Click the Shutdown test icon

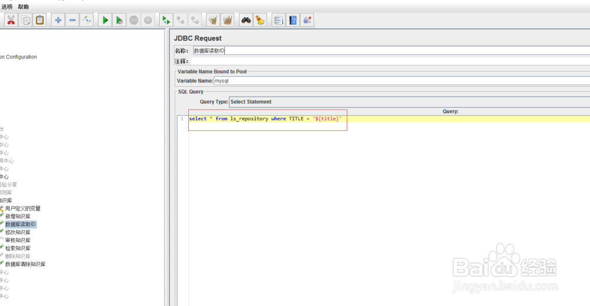148,20
